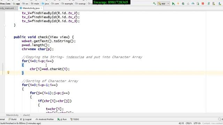Open the Event Log magnifier icon
This screenshot has width=223, height=125.
click(x=220, y=119)
